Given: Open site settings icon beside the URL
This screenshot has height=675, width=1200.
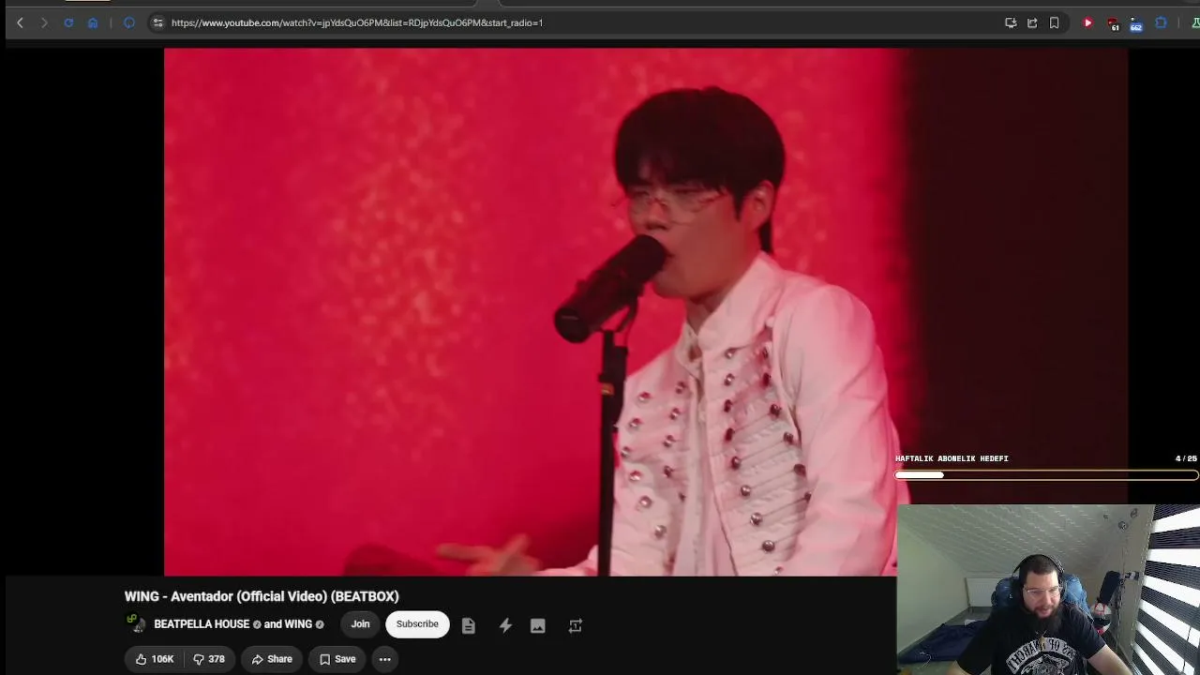Looking at the screenshot, I should (157, 22).
